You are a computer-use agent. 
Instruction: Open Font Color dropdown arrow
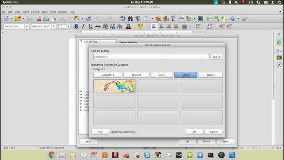point(134,26)
